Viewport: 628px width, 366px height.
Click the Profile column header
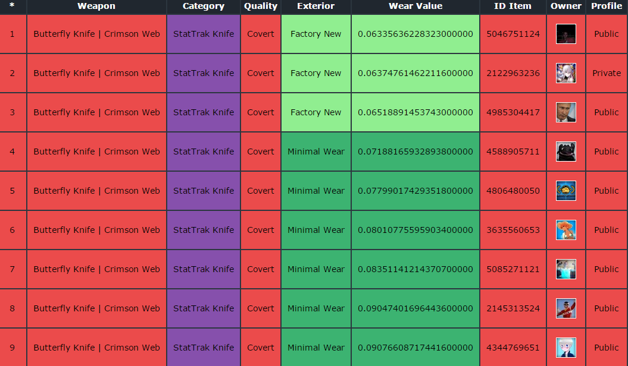607,6
